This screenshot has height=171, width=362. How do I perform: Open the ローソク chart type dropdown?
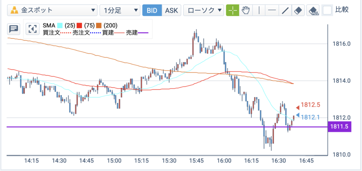(204, 10)
